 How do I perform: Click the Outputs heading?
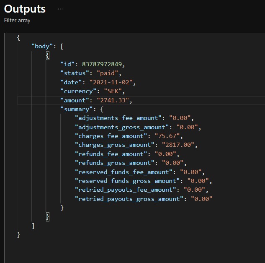pyautogui.click(x=25, y=9)
